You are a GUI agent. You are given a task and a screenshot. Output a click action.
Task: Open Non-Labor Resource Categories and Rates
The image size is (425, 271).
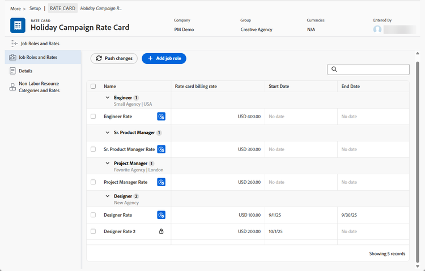pyautogui.click(x=39, y=87)
